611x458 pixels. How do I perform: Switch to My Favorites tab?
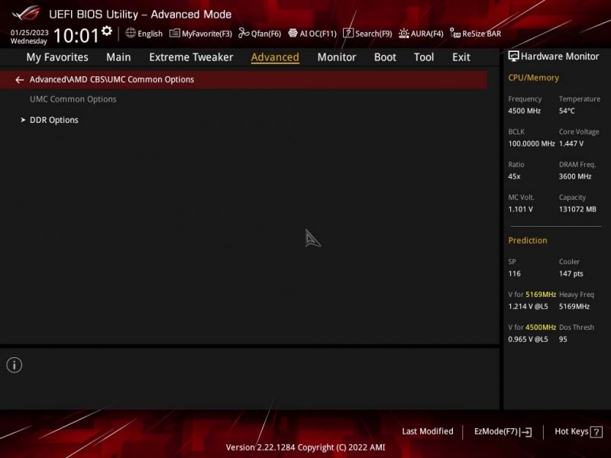[57, 57]
